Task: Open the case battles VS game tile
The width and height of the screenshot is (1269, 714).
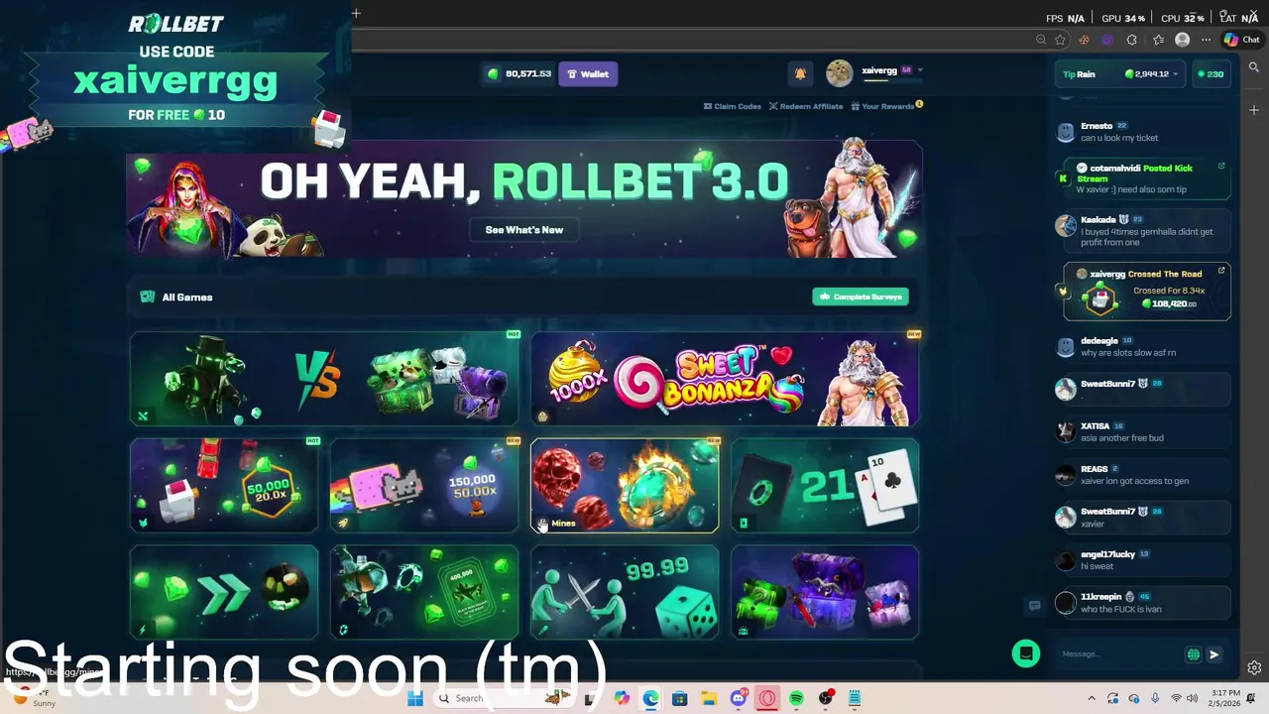Action: (x=324, y=379)
